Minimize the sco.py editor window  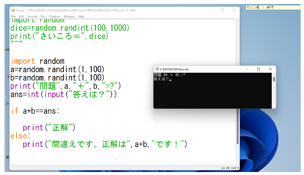pyautogui.click(x=211, y=10)
